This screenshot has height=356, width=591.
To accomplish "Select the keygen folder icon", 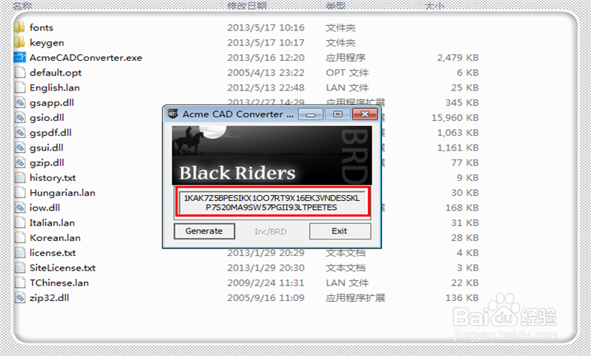I will [19, 42].
